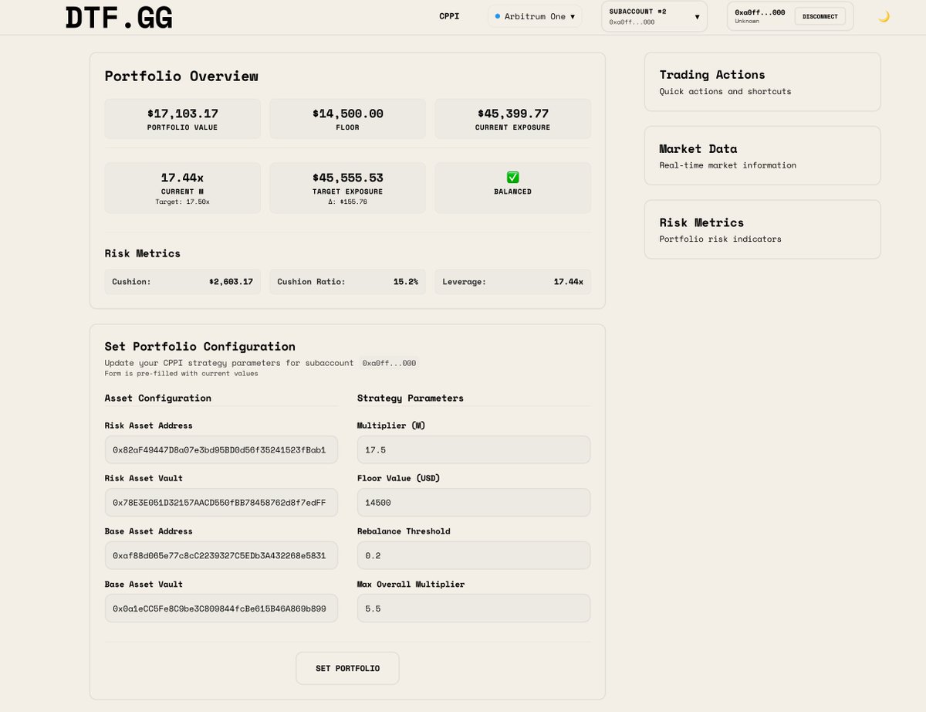
Task: Click the Base Asset Address field
Action: pos(221,555)
